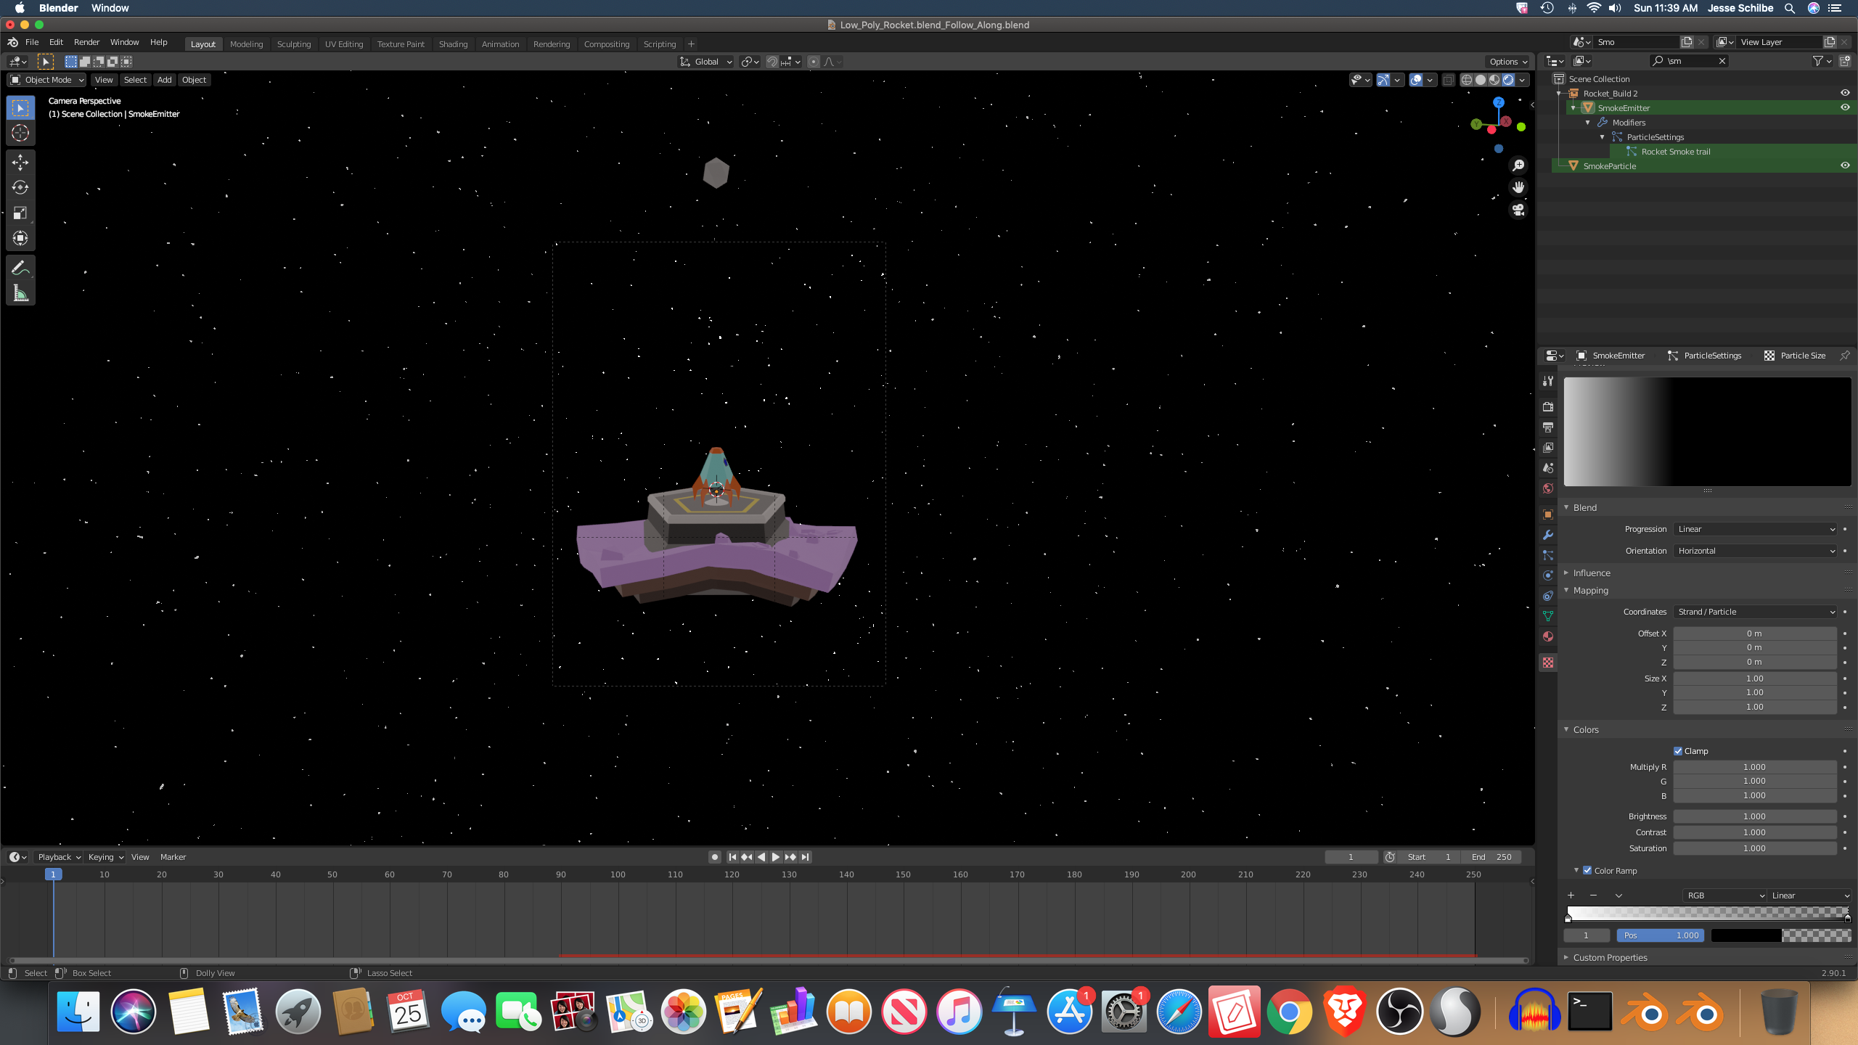Select the Move tool
This screenshot has width=1858, height=1045.
20,162
